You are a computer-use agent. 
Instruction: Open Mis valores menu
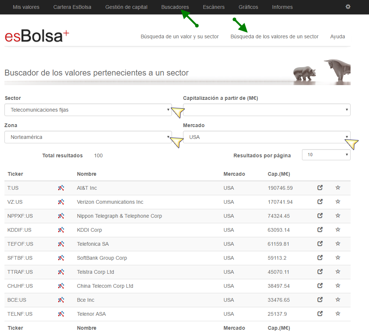pyautogui.click(x=26, y=7)
